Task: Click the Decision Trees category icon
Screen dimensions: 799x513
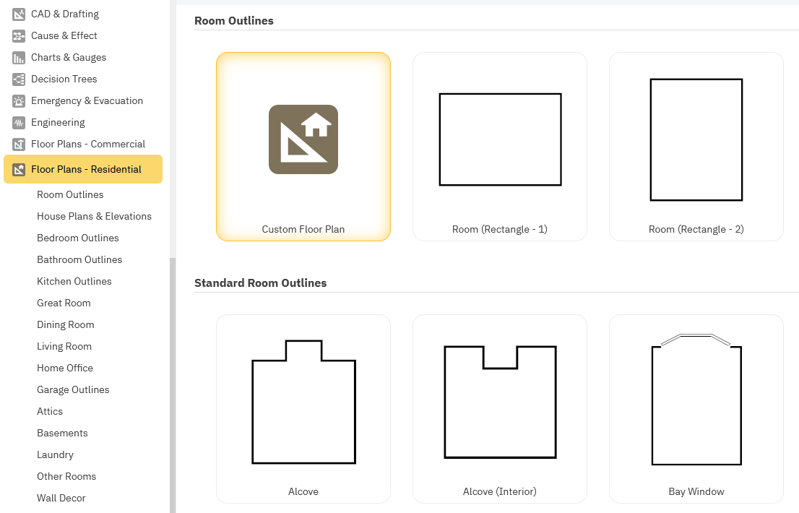Action: pos(19,79)
